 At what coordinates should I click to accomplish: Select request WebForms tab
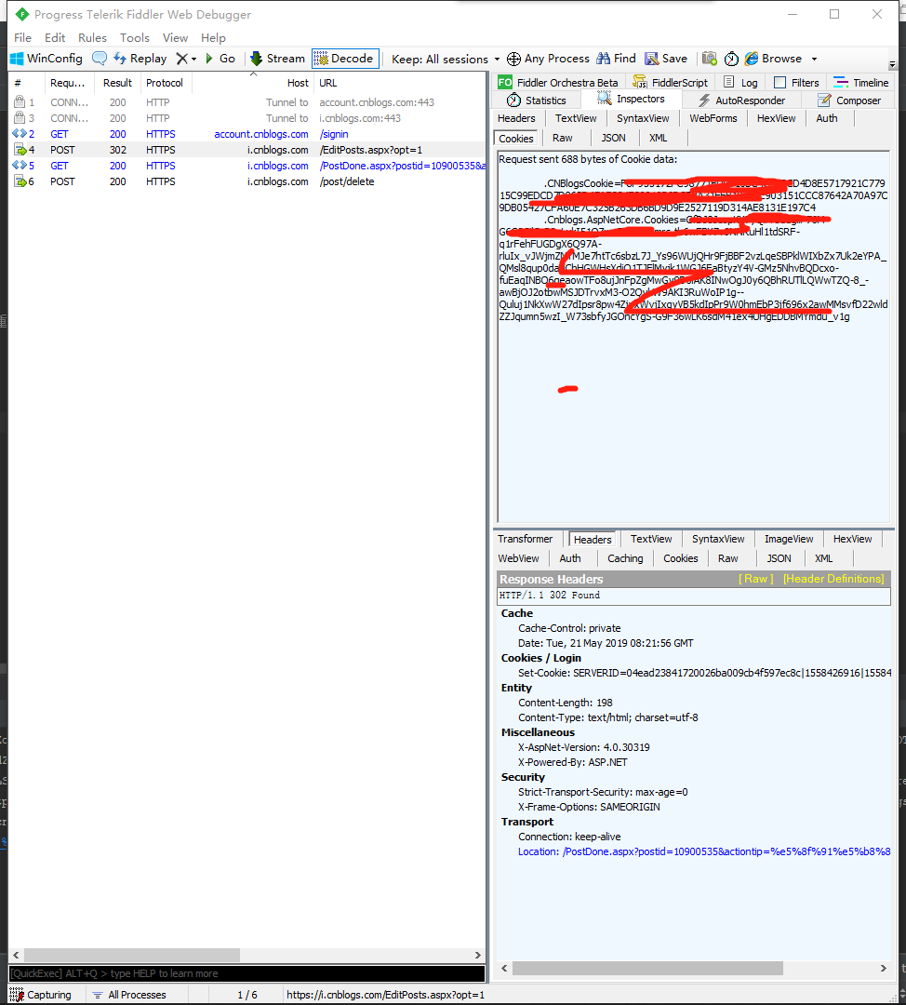pyautogui.click(x=713, y=118)
